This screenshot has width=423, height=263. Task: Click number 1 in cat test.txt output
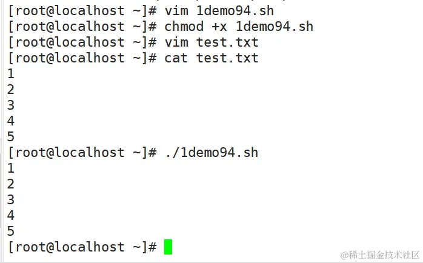click(11, 74)
